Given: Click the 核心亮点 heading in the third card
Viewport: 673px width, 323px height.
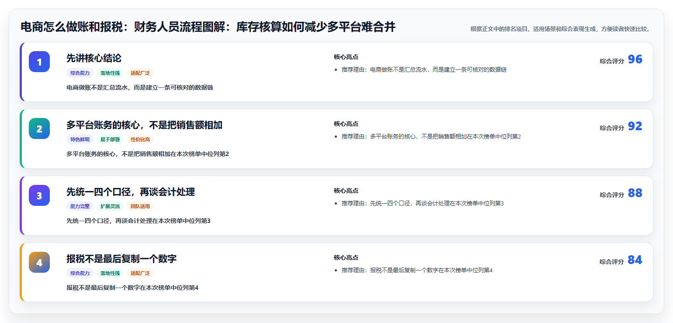Looking at the screenshot, I should point(346,191).
